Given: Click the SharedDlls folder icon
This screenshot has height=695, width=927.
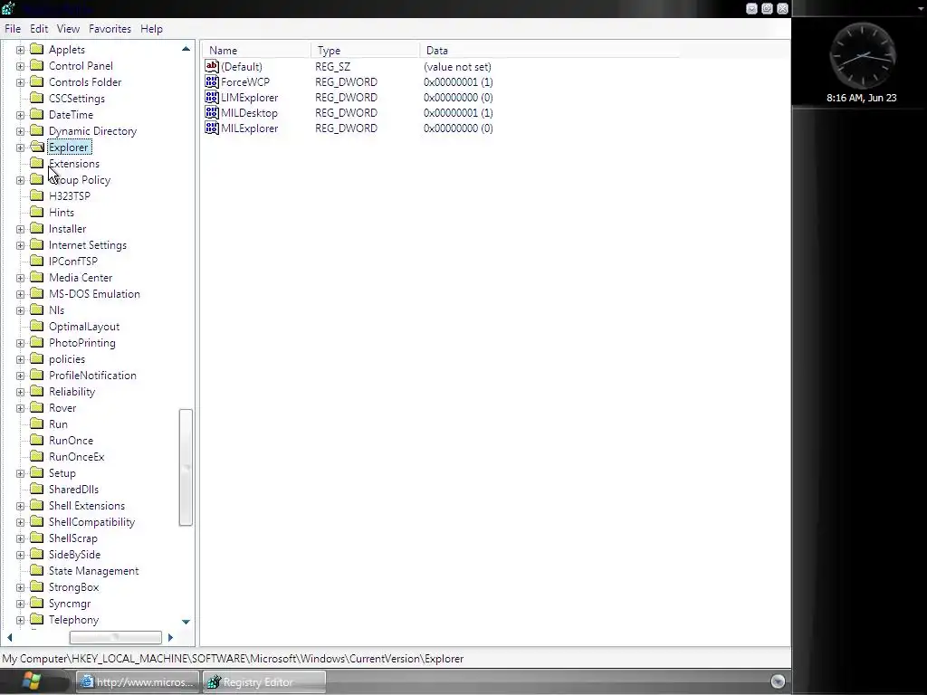Looking at the screenshot, I should [x=36, y=489].
